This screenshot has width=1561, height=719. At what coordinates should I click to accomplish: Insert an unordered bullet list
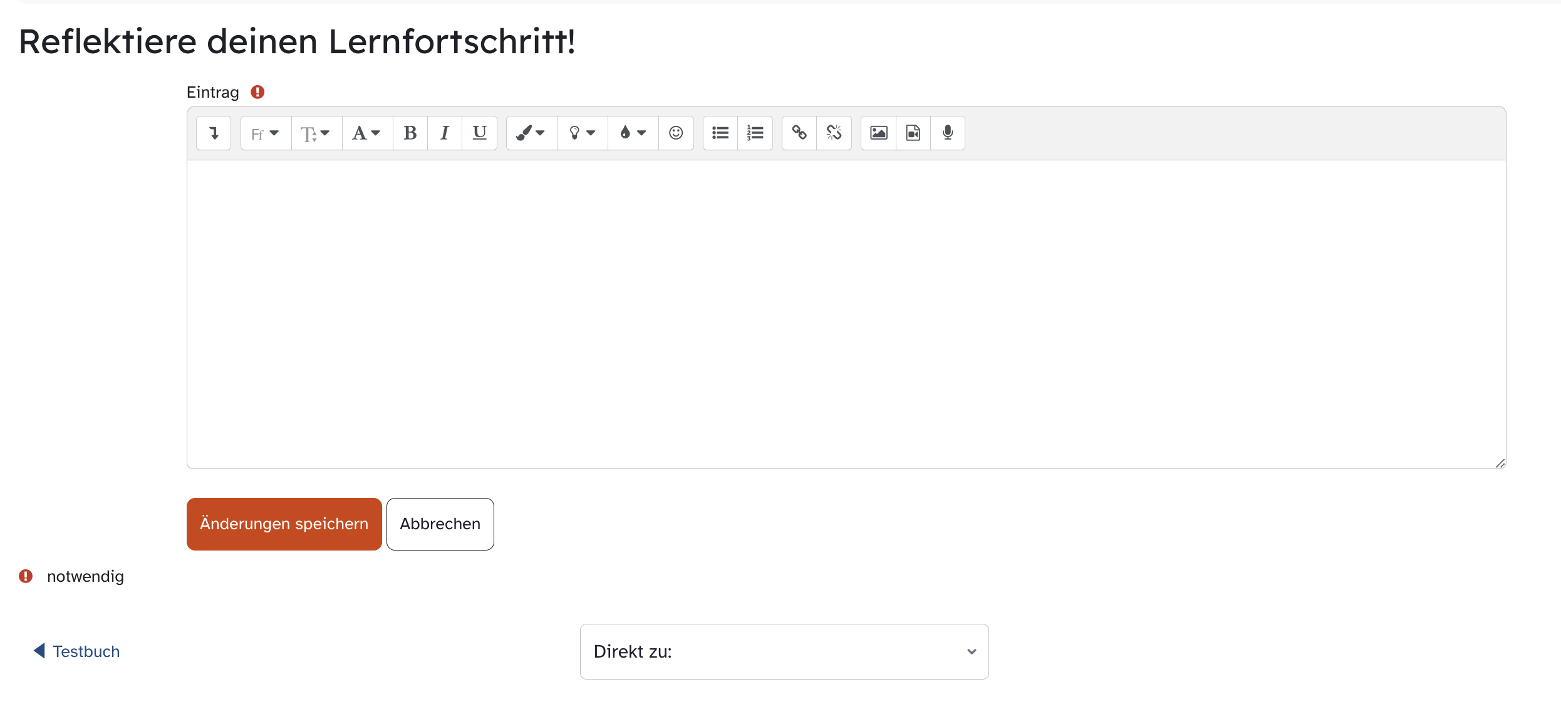coord(720,133)
